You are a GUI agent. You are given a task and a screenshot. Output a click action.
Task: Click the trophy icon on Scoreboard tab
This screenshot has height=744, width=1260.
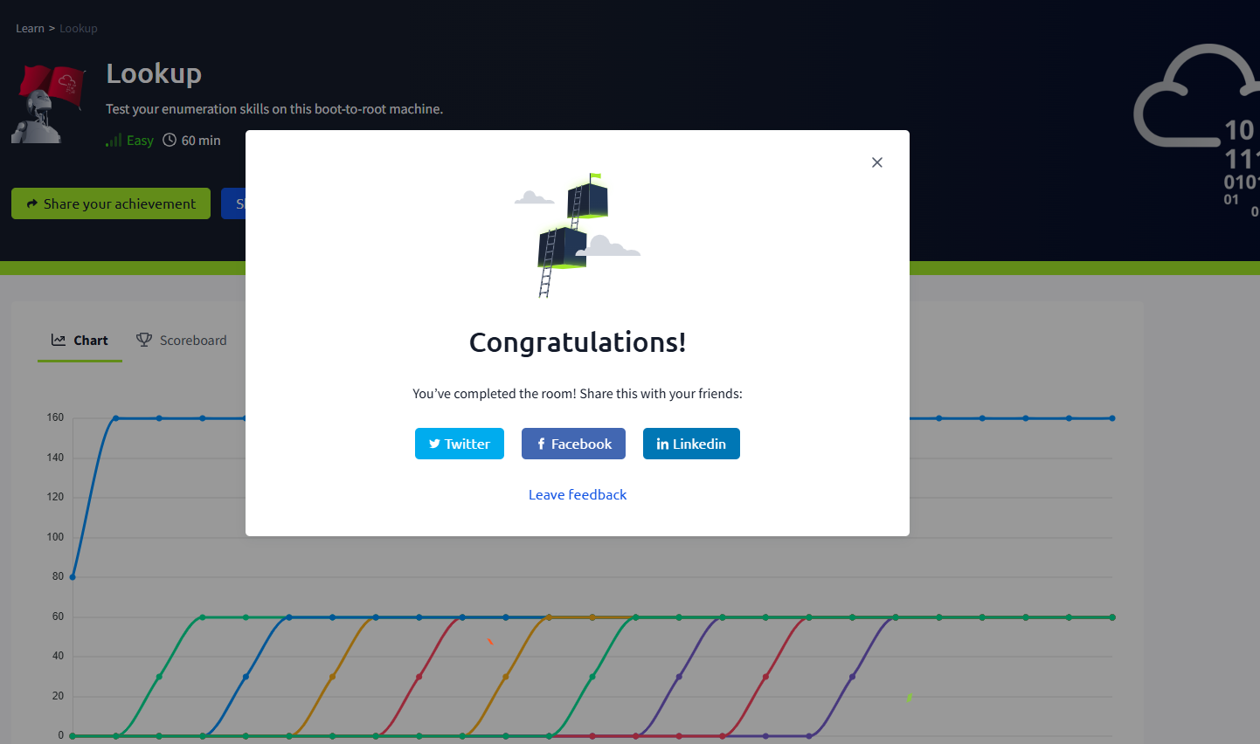pyautogui.click(x=144, y=340)
